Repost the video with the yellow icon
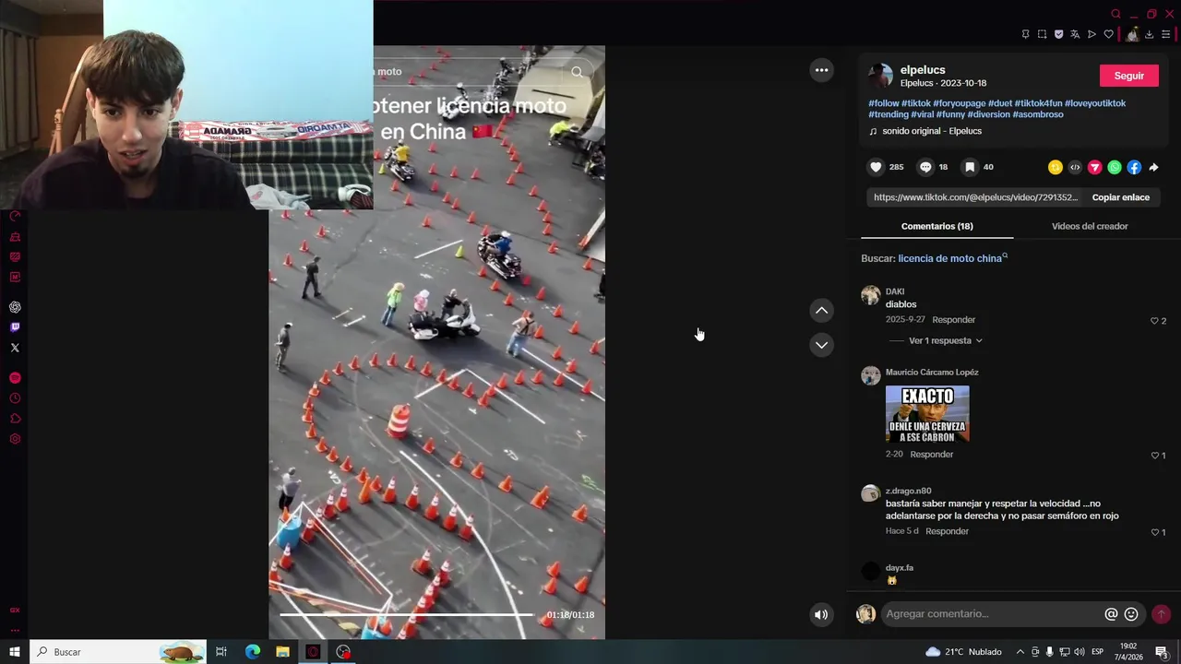This screenshot has width=1181, height=664. [x=1056, y=167]
